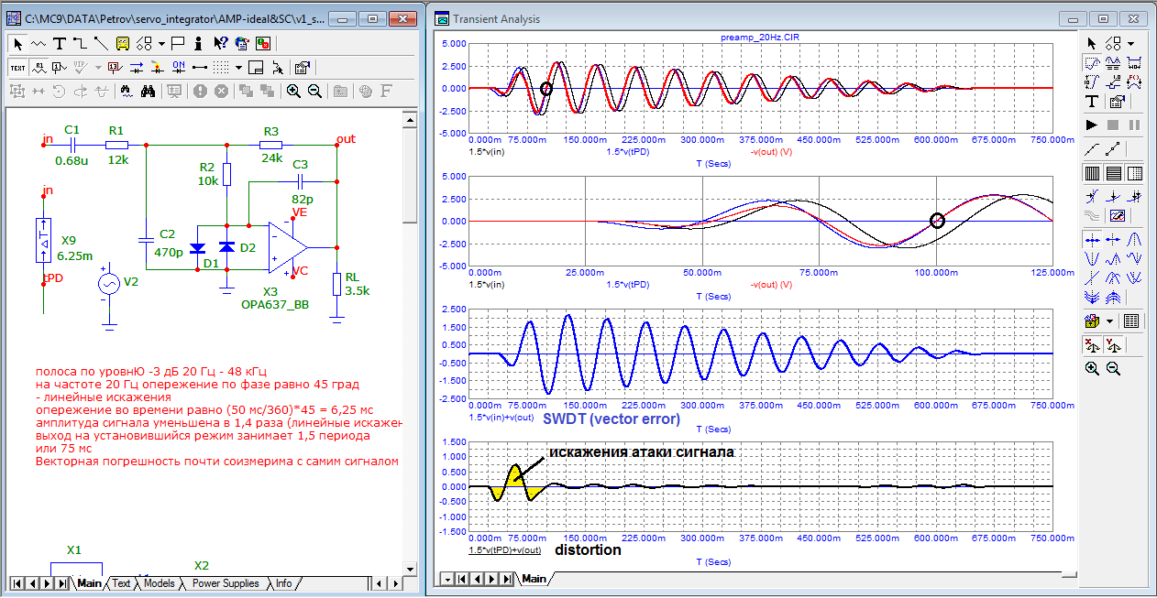The width and height of the screenshot is (1157, 598).
Task: Click the Info mode icon
Action: (x=198, y=43)
